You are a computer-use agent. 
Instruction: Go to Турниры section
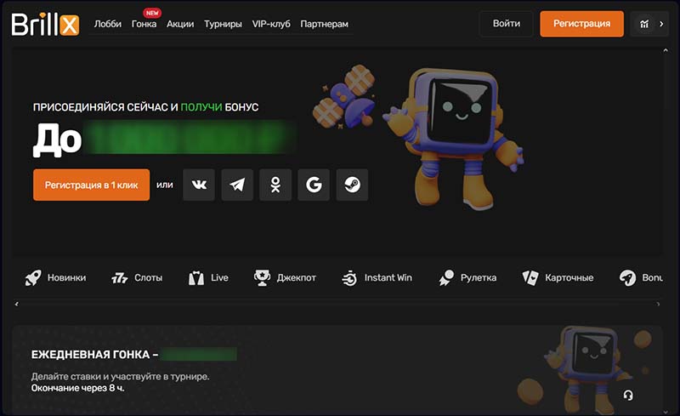(x=223, y=24)
